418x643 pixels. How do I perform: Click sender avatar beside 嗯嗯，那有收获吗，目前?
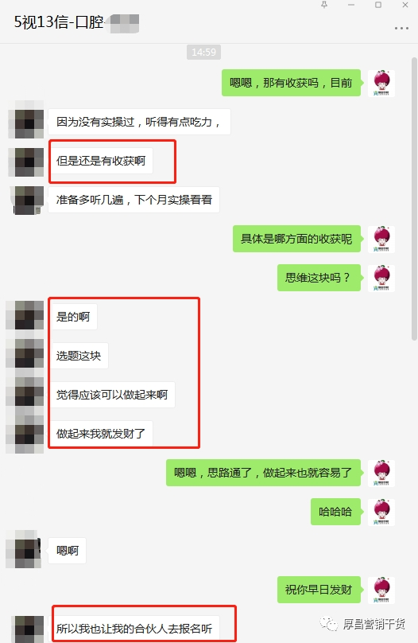click(381, 84)
